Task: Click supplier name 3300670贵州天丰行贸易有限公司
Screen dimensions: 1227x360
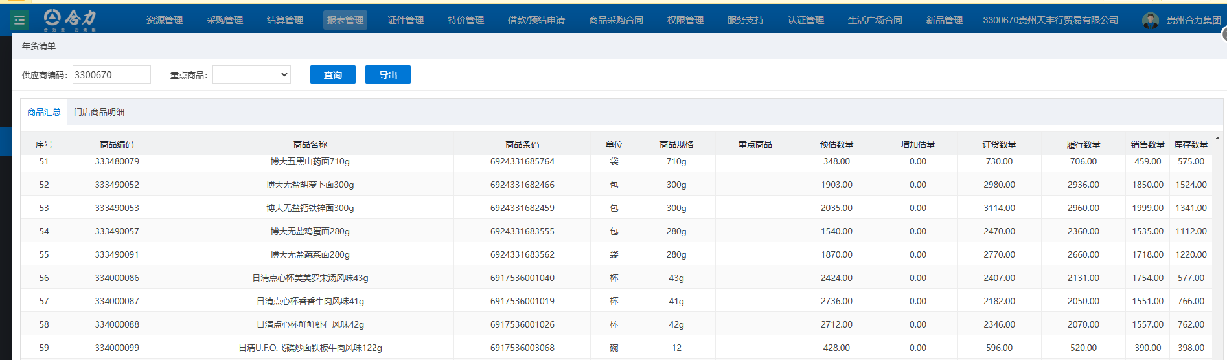Action: tap(1050, 20)
